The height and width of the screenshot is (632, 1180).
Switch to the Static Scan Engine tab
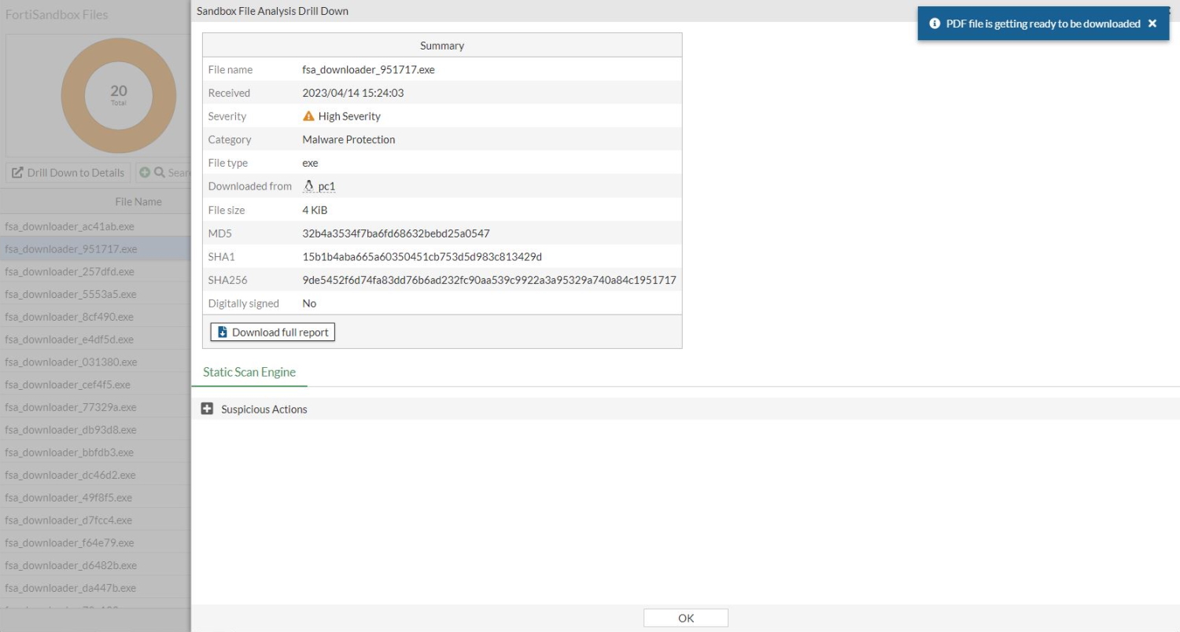point(249,372)
